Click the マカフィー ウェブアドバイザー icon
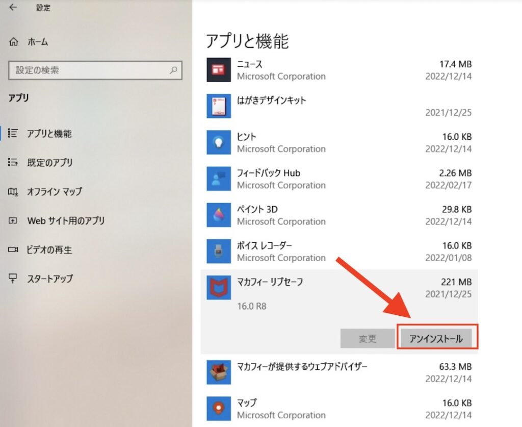This screenshot has width=522, height=427. [218, 372]
